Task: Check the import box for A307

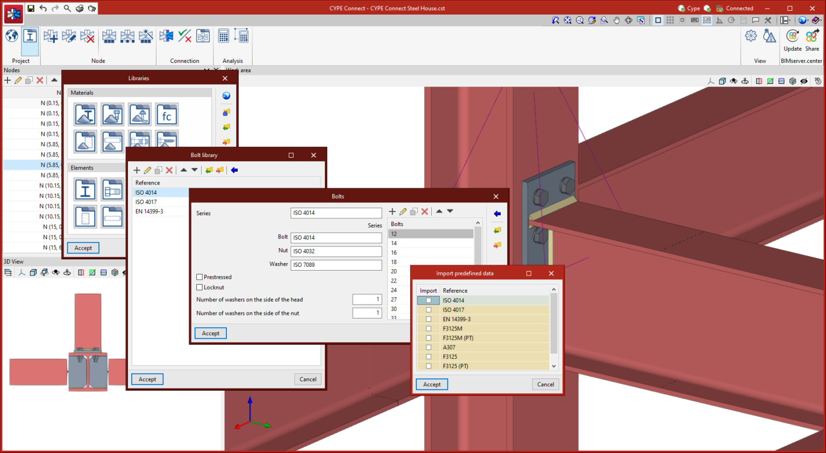Action: (429, 348)
